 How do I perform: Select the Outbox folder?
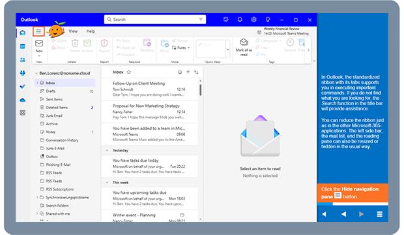tap(65, 157)
